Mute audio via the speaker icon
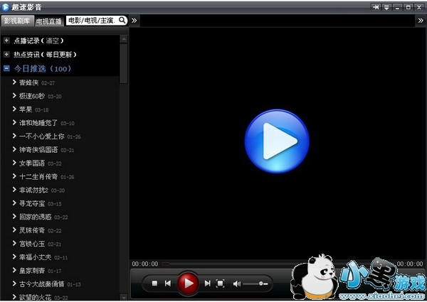 (x=237, y=284)
